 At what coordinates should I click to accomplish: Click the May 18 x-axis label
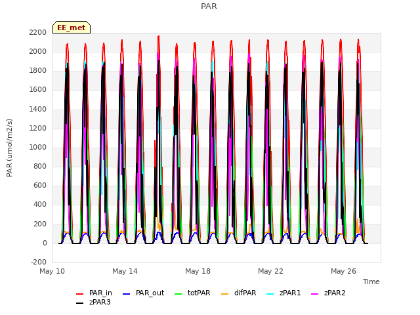point(198,271)
